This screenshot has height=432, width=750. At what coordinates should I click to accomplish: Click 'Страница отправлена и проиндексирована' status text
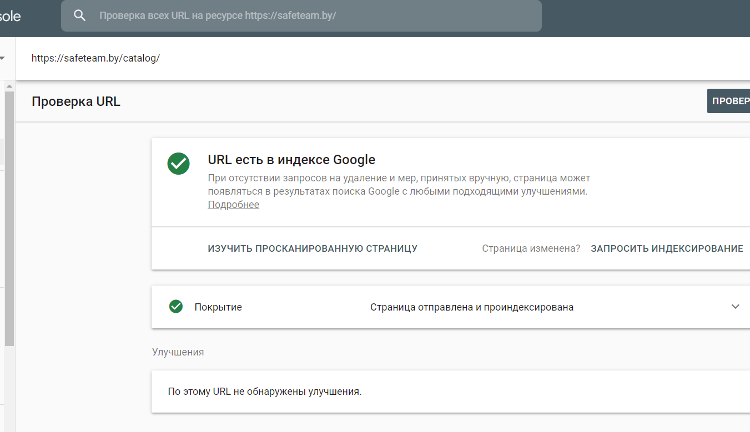pos(472,307)
